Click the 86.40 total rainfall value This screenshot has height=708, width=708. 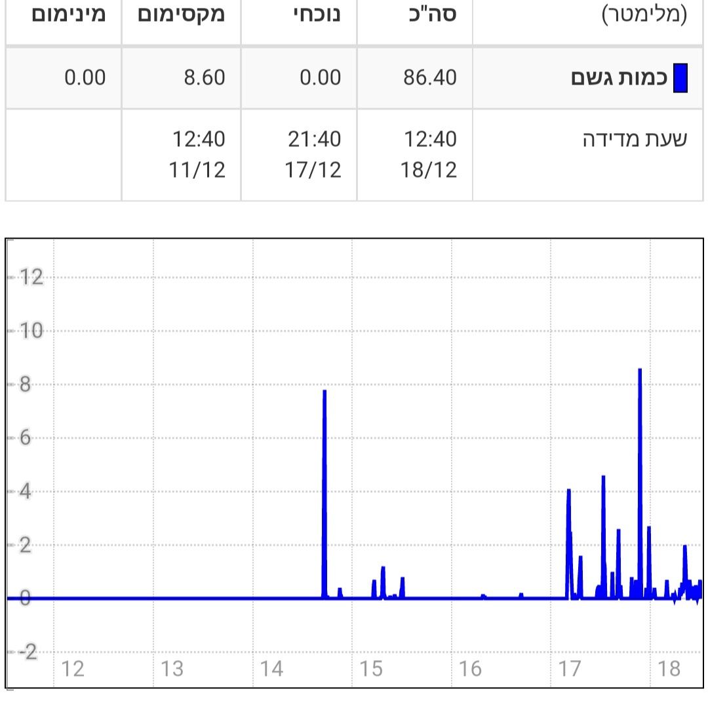tap(430, 78)
